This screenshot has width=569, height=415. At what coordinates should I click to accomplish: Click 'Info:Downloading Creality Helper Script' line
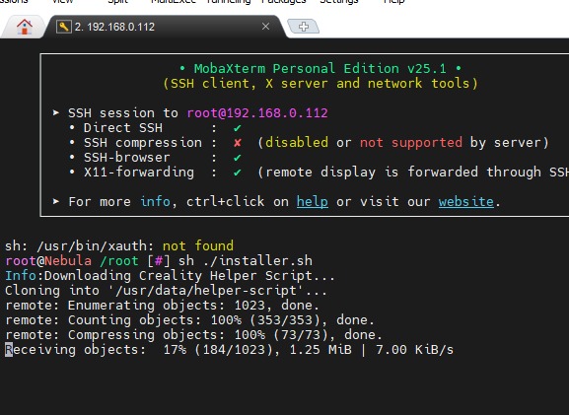tap(170, 275)
